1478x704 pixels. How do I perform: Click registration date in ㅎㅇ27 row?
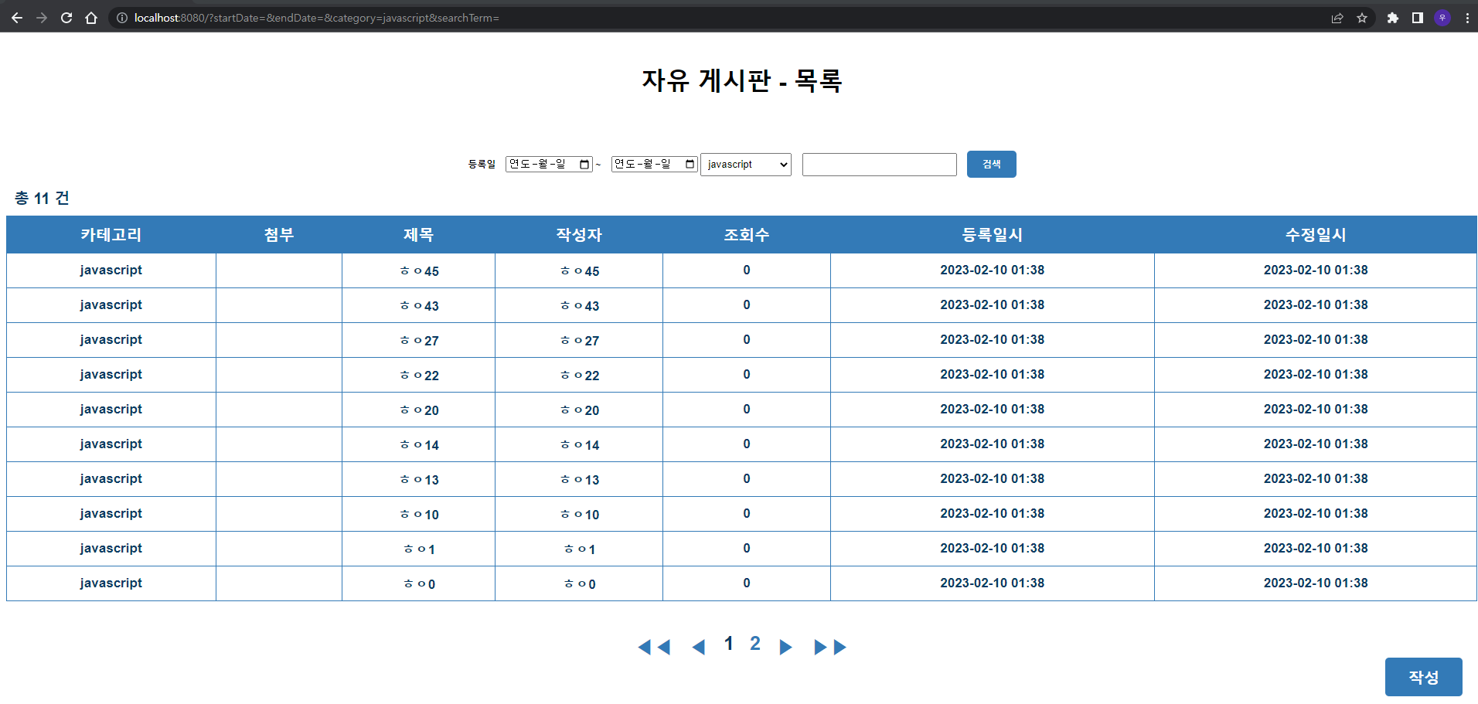[993, 340]
